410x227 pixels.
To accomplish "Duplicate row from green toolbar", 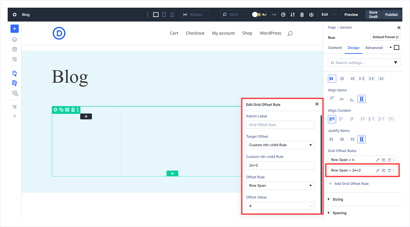I will pyautogui.click(x=61, y=110).
